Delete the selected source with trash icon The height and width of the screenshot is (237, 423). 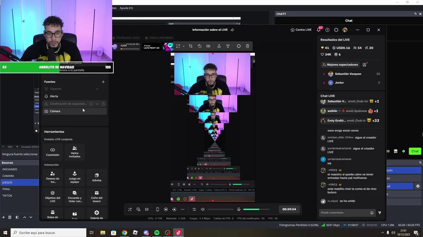[248, 46]
